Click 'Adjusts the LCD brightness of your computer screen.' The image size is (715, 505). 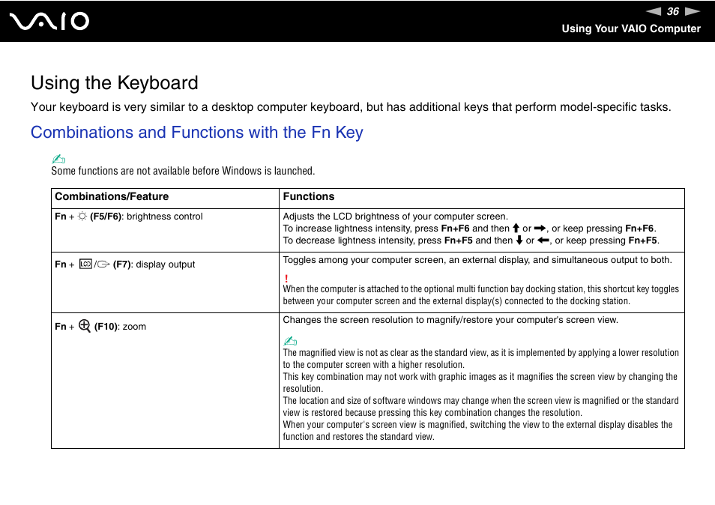tap(395, 217)
